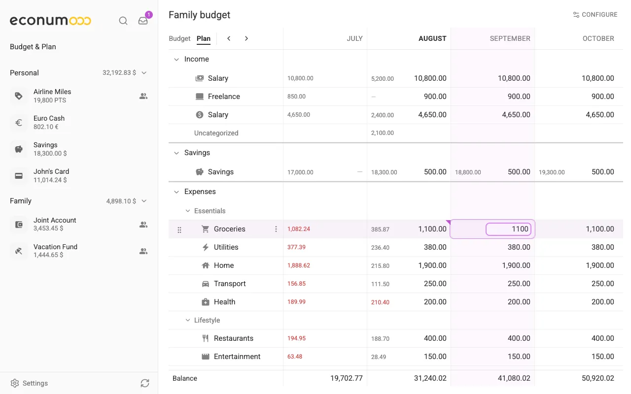Collapse the Income section

tap(176, 59)
